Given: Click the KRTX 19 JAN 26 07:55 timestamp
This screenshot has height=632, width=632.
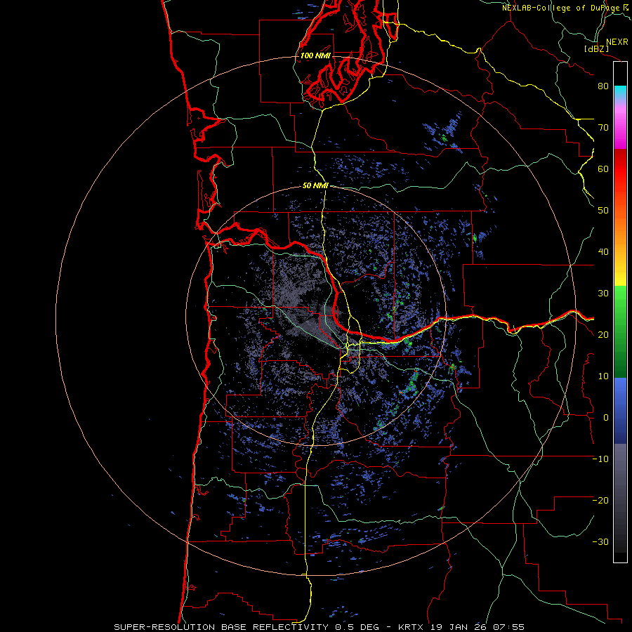Looking at the screenshot, I should coord(461,627).
